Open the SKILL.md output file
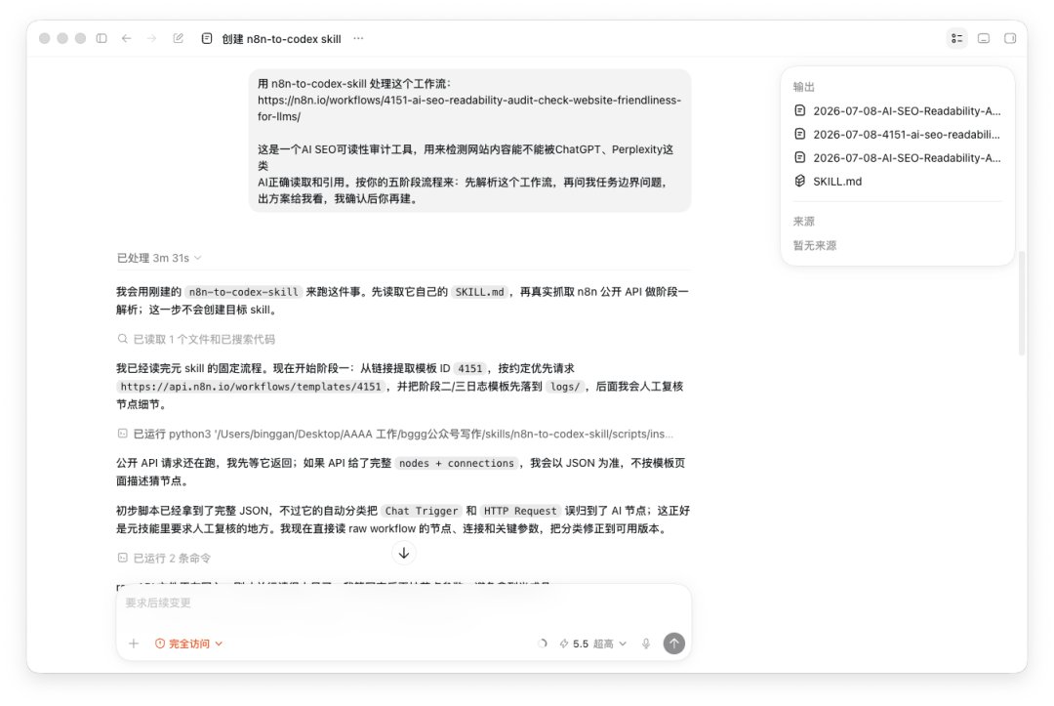Image resolution: width=1054 pixels, height=706 pixels. click(829, 181)
